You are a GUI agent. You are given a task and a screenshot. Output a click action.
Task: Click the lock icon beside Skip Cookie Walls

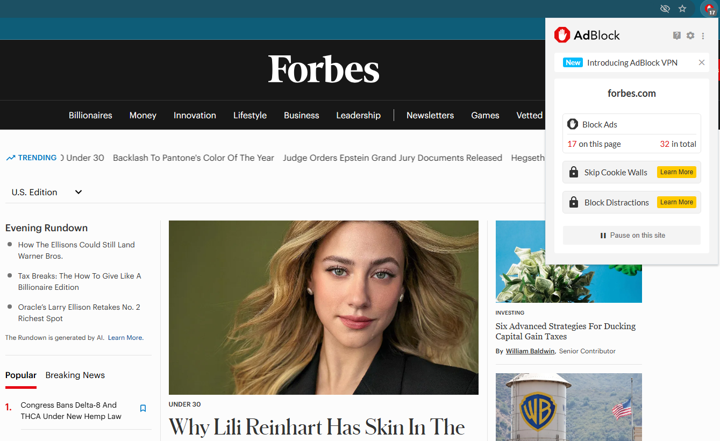pyautogui.click(x=574, y=172)
